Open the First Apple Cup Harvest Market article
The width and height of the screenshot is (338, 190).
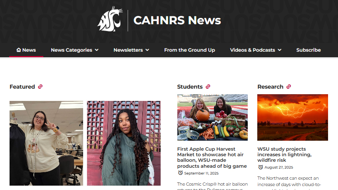(x=212, y=157)
